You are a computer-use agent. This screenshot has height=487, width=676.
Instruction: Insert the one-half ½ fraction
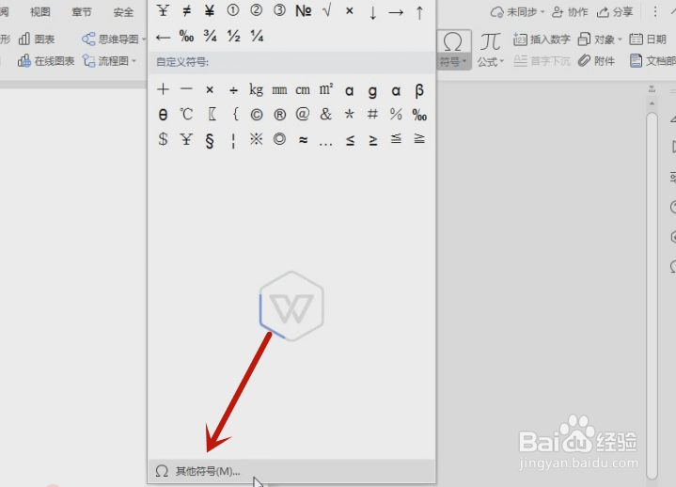click(x=234, y=36)
